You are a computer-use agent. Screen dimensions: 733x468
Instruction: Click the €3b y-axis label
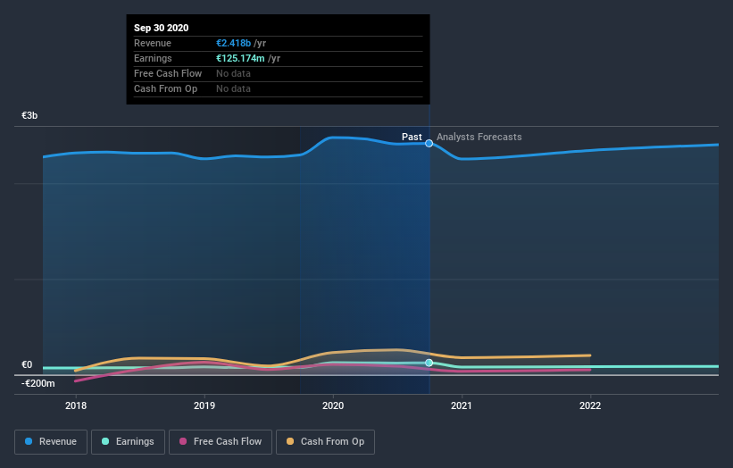(29, 115)
